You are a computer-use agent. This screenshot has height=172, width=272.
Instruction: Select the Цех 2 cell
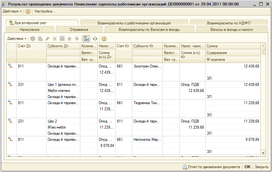(x=63, y=121)
